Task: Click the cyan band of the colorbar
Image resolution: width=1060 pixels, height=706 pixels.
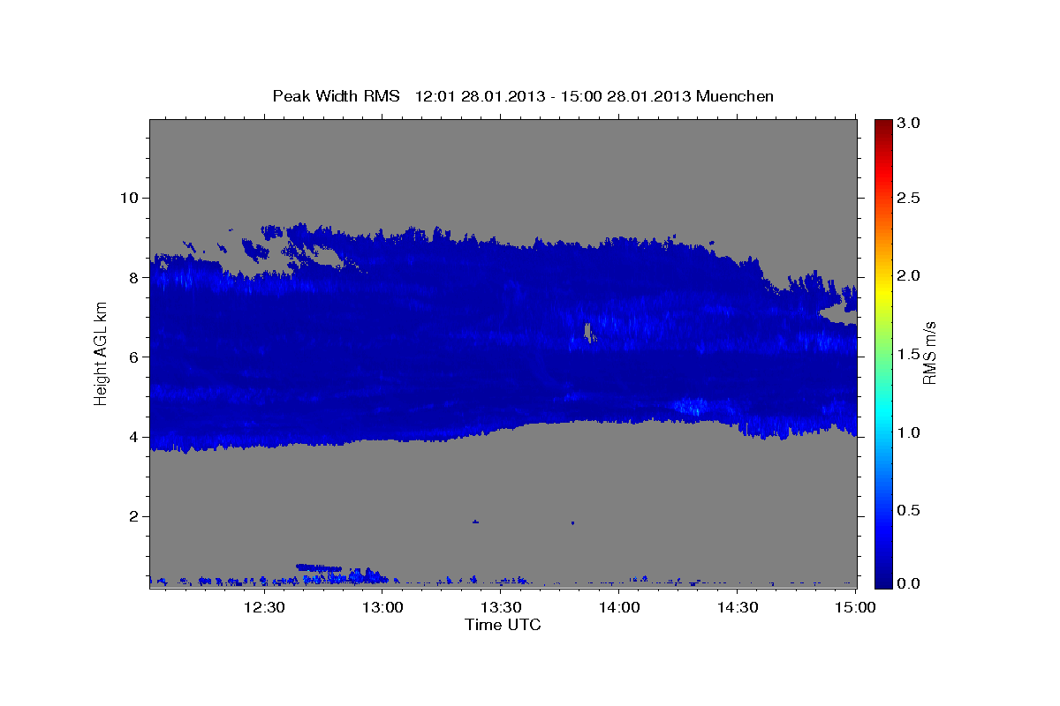Action: coord(882,410)
